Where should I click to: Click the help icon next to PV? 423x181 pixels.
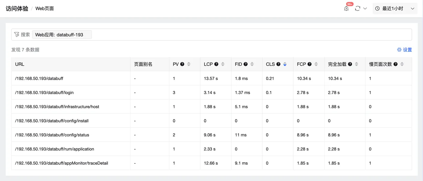click(182, 64)
